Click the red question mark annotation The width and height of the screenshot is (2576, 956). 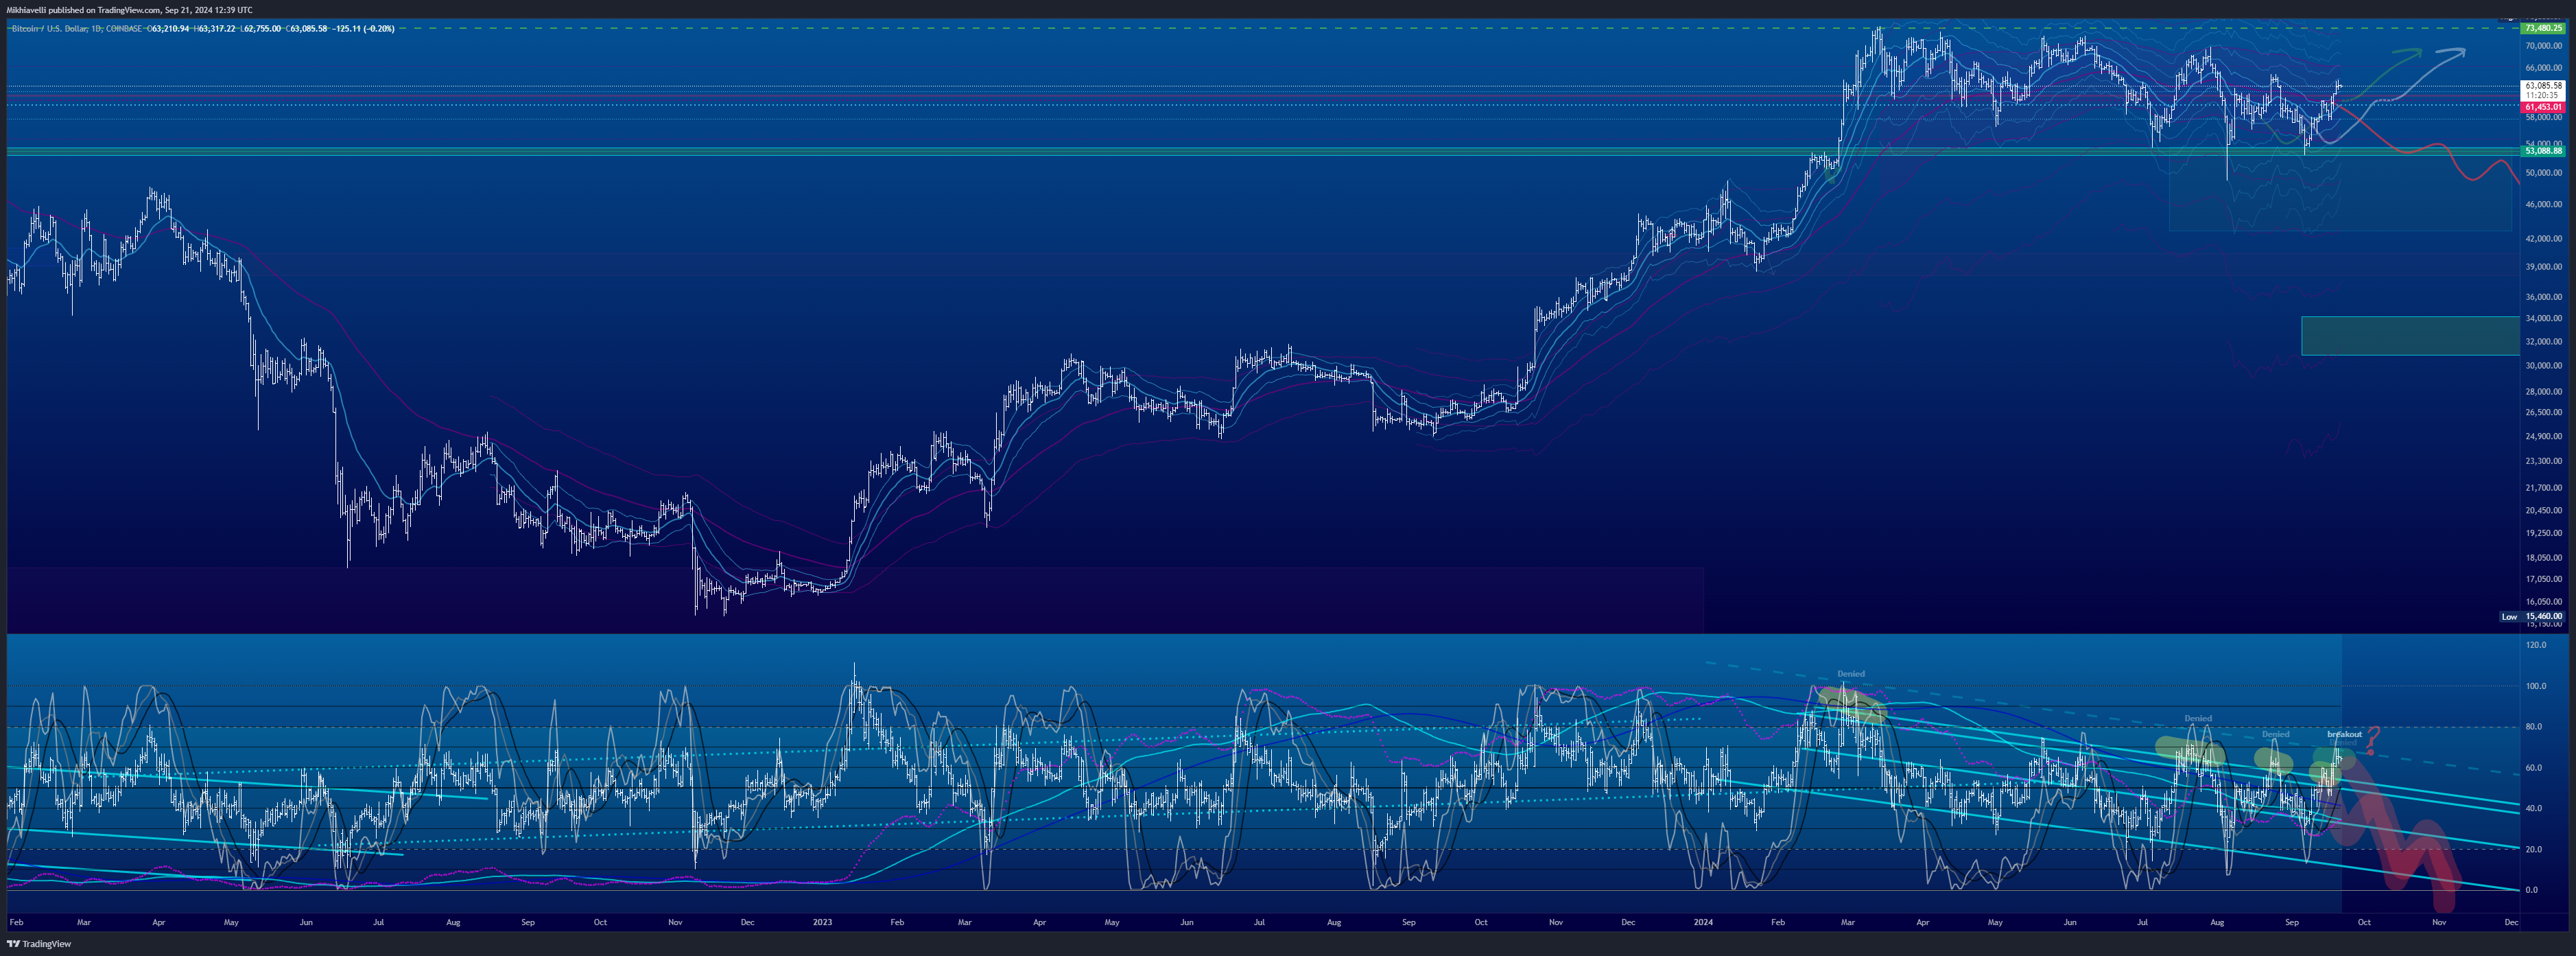[2372, 741]
